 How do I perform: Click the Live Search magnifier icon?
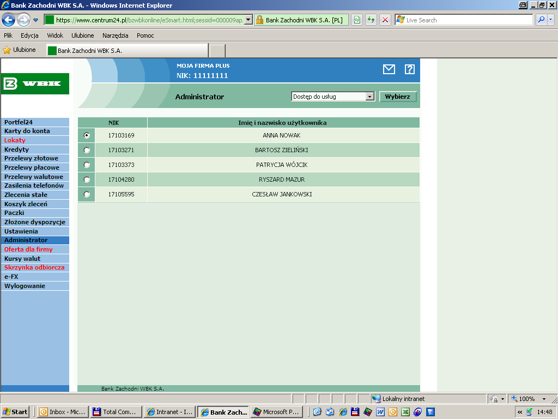[541, 20]
